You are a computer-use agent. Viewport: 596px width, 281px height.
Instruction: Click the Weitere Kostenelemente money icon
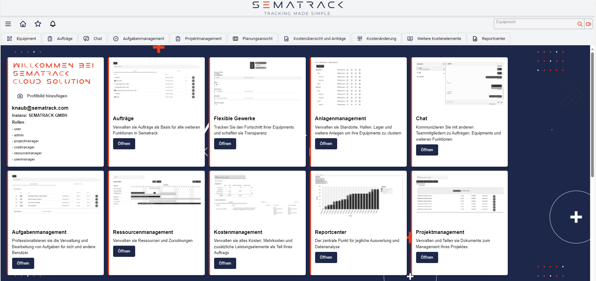click(x=410, y=39)
